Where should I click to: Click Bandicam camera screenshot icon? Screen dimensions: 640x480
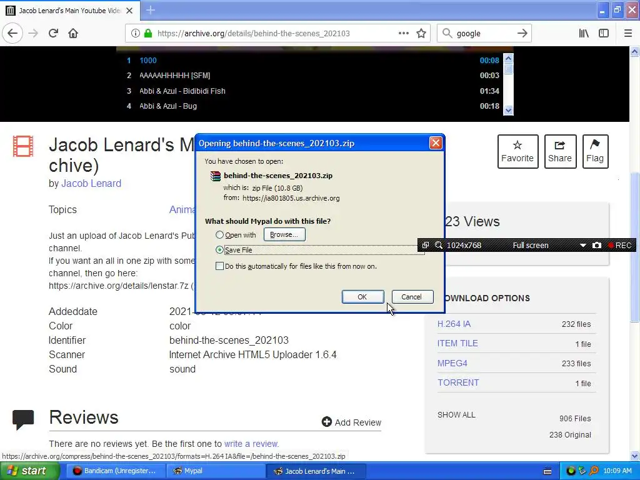click(597, 245)
